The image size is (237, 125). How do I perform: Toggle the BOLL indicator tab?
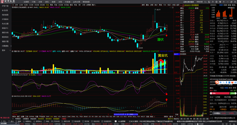[134, 116]
